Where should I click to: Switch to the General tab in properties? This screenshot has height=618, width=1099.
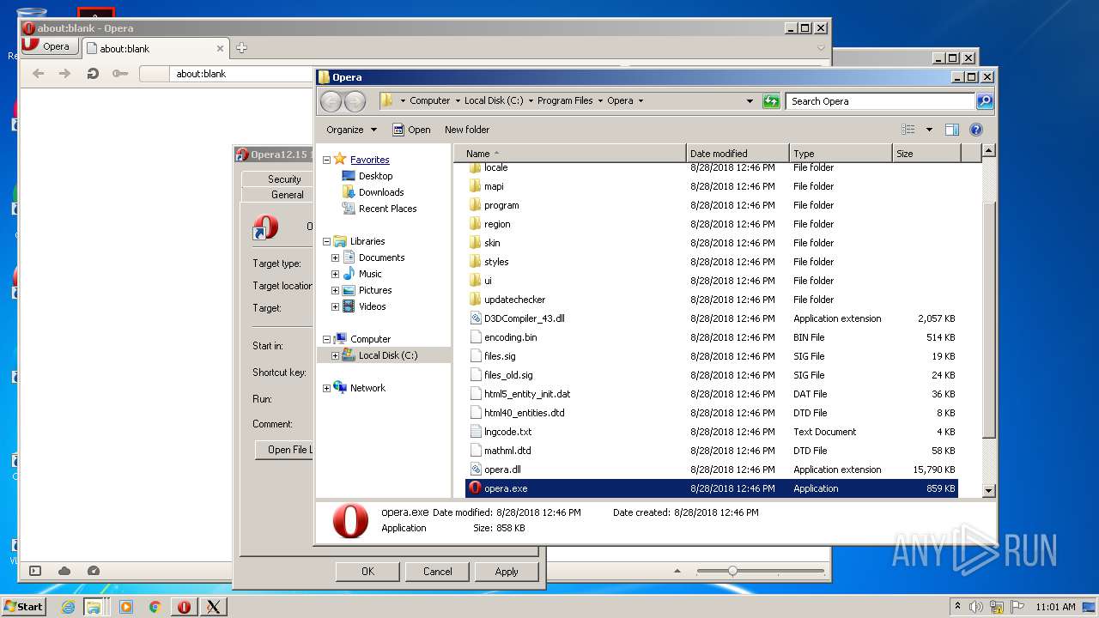(287, 195)
